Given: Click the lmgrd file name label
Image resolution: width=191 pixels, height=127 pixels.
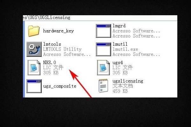Looking at the screenshot, I should [119, 26].
